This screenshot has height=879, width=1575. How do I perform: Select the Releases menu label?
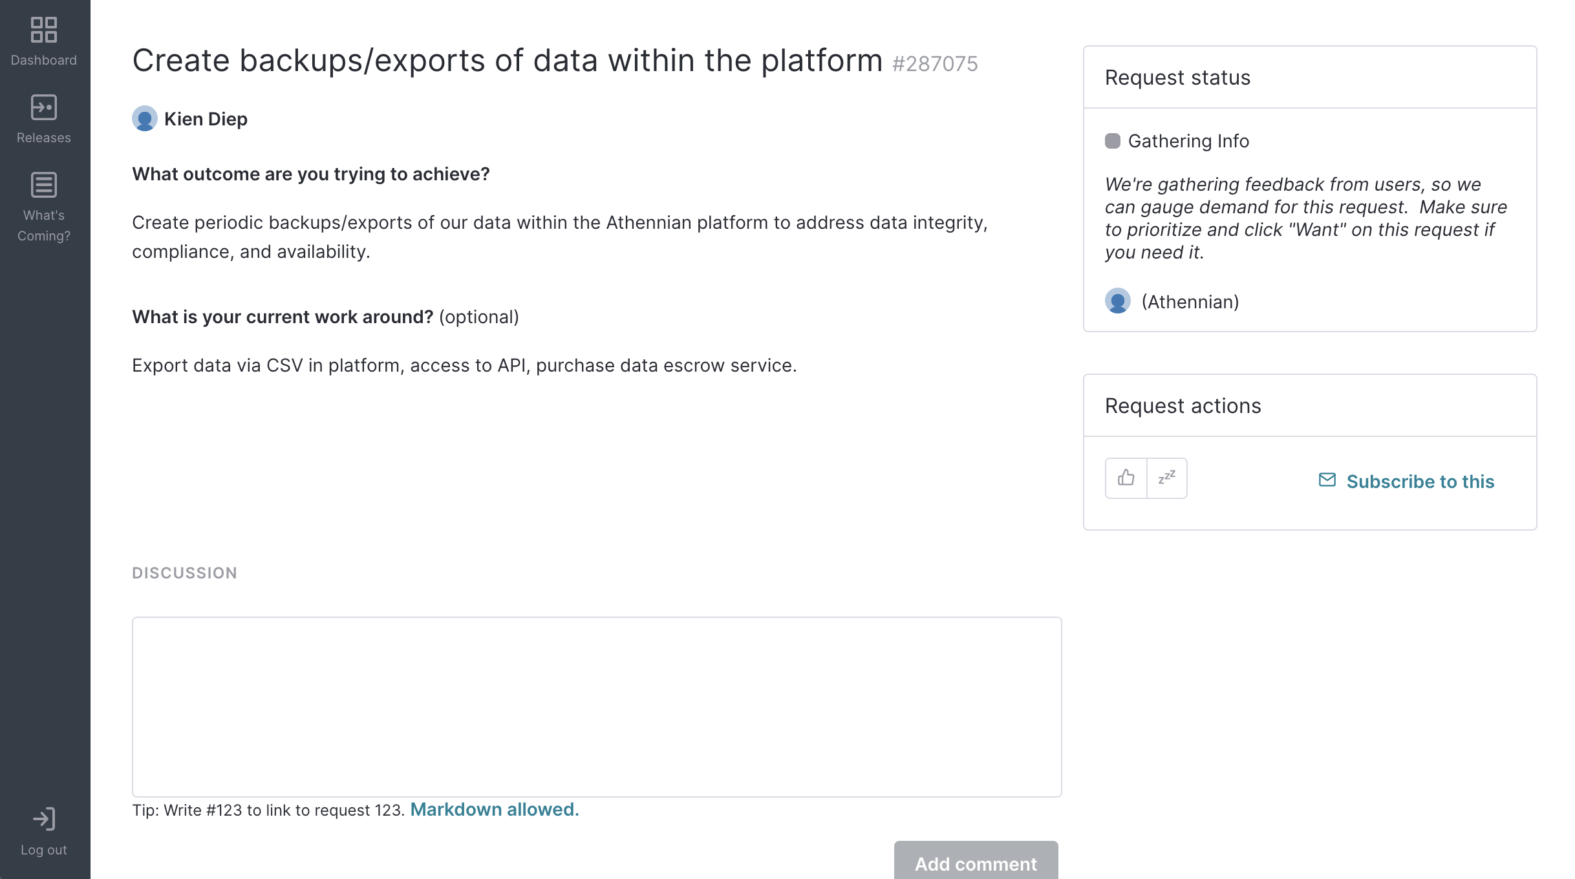[x=44, y=138]
